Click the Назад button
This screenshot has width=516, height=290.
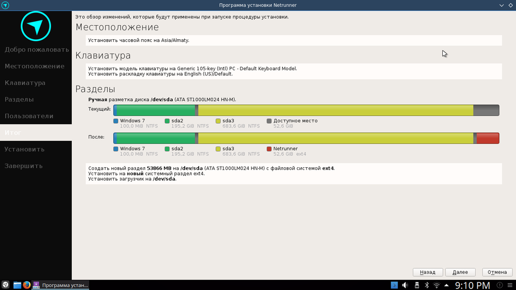click(x=427, y=272)
